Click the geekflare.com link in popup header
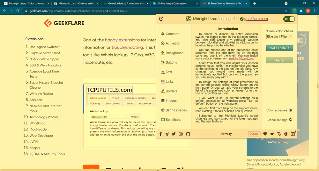The image size is (319, 171). [256, 19]
